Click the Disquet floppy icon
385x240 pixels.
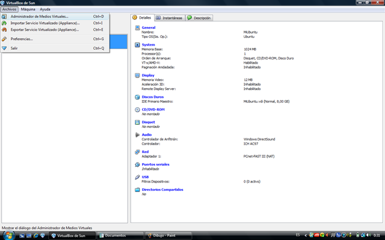(x=137, y=122)
